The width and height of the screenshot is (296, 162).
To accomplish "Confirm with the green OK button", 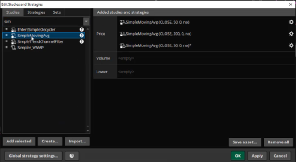I will point(238,156).
